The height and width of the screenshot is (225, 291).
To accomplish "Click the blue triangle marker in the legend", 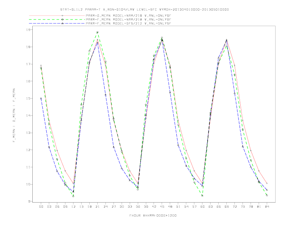I will pyautogui.click(x=62, y=24).
